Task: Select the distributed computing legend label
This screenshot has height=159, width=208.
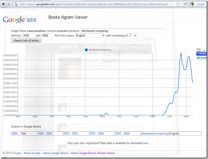Action: (x=100, y=50)
